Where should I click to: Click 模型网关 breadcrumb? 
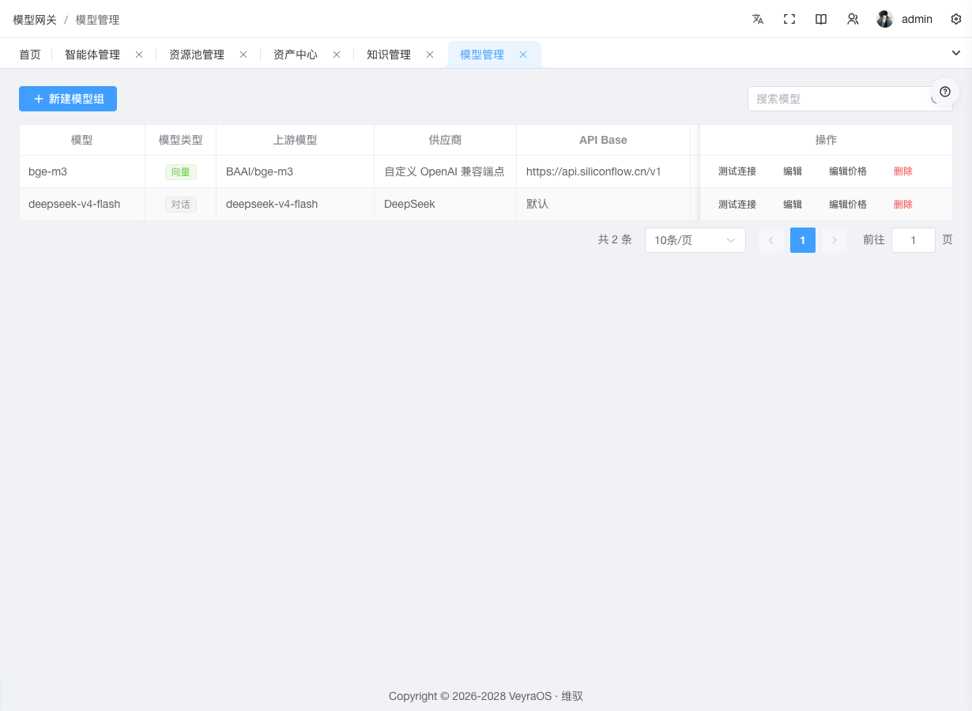pyautogui.click(x=35, y=20)
